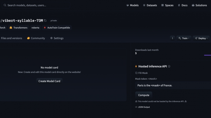Click the Community emoji icon
The image size is (211, 118).
click(28, 38)
